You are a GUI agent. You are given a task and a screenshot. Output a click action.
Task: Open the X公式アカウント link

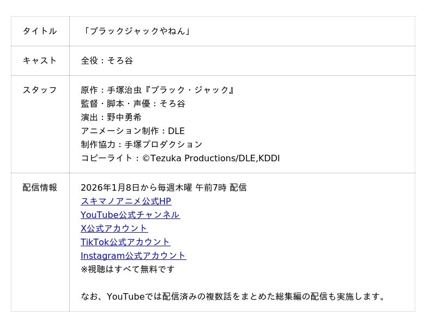point(114,228)
